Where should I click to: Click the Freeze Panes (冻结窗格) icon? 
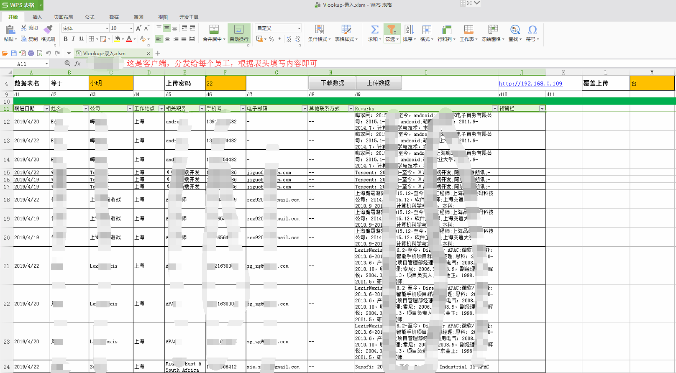tap(493, 29)
